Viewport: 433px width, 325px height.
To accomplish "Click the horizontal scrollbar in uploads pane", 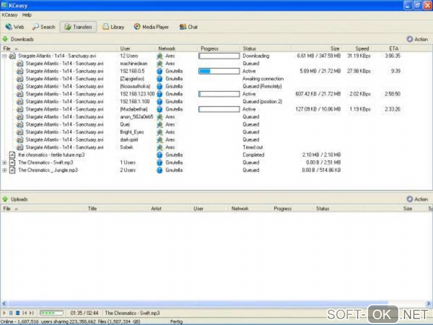I will tap(198, 303).
